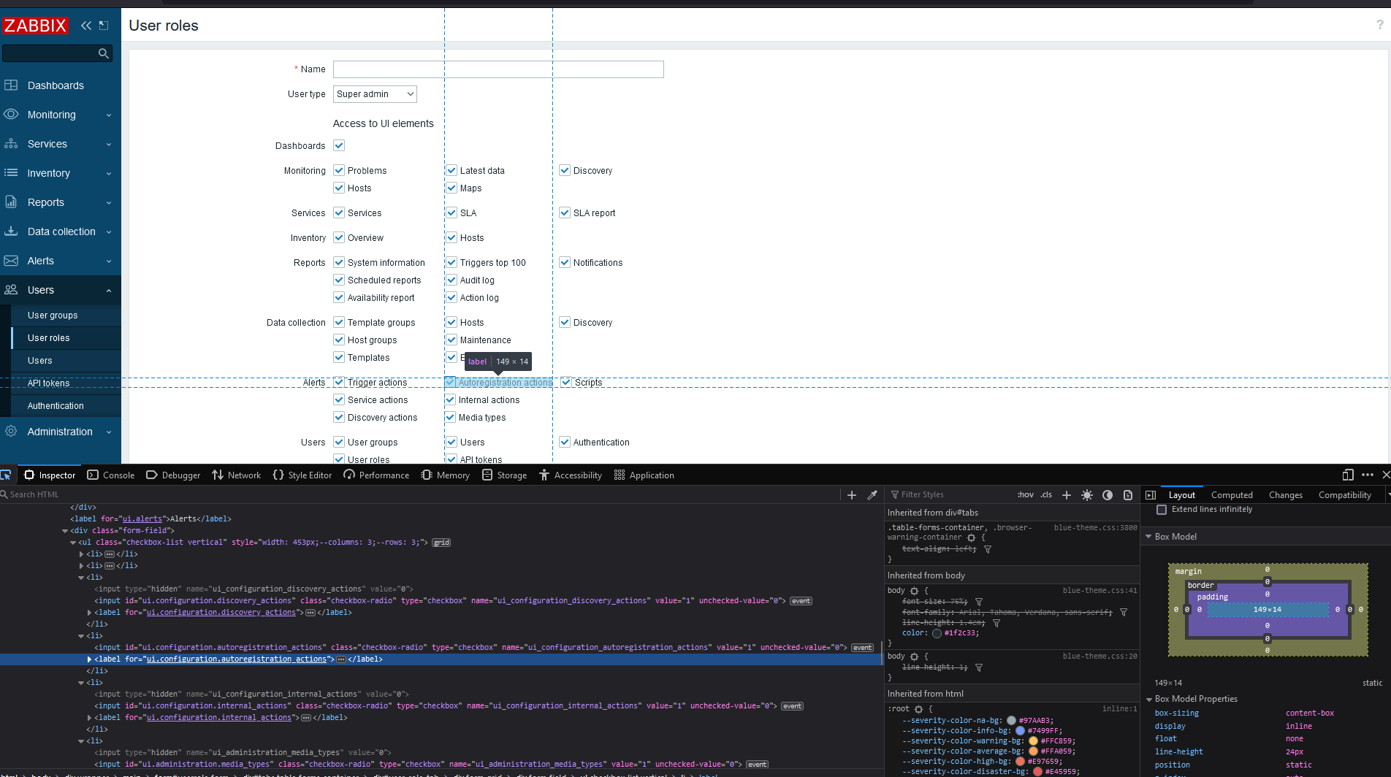
Task: Switch to the Console tab
Action: click(111, 475)
